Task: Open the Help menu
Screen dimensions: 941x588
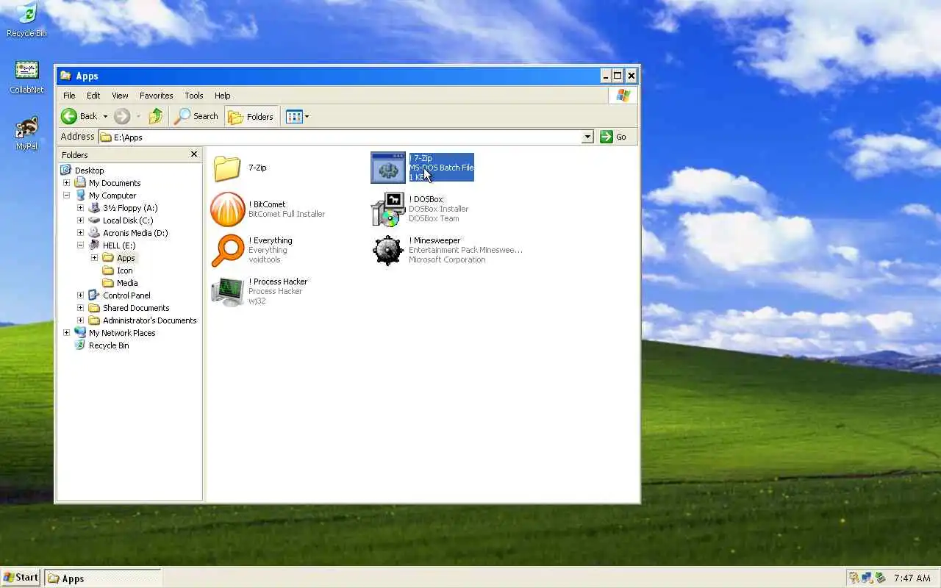Action: [223, 96]
